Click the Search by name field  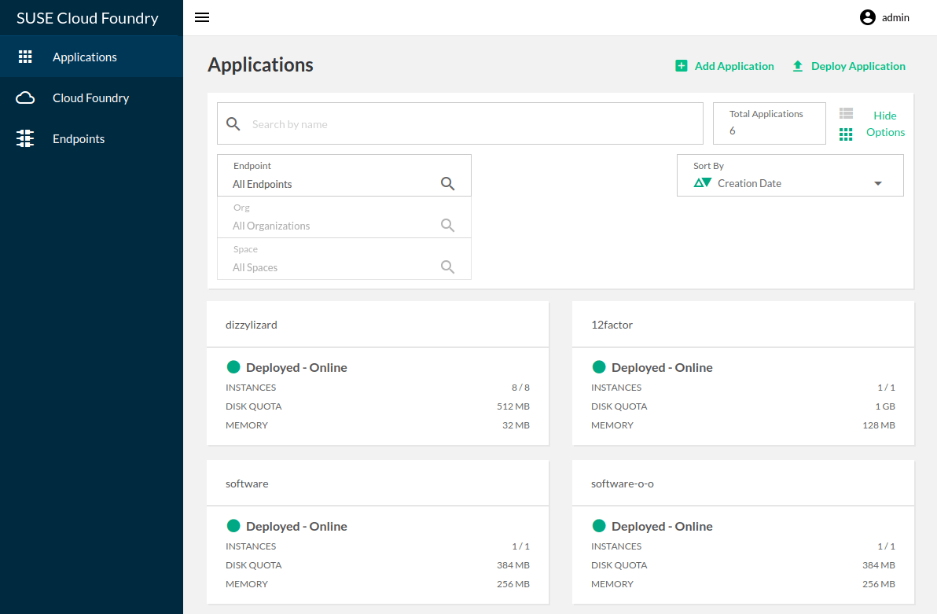point(472,124)
